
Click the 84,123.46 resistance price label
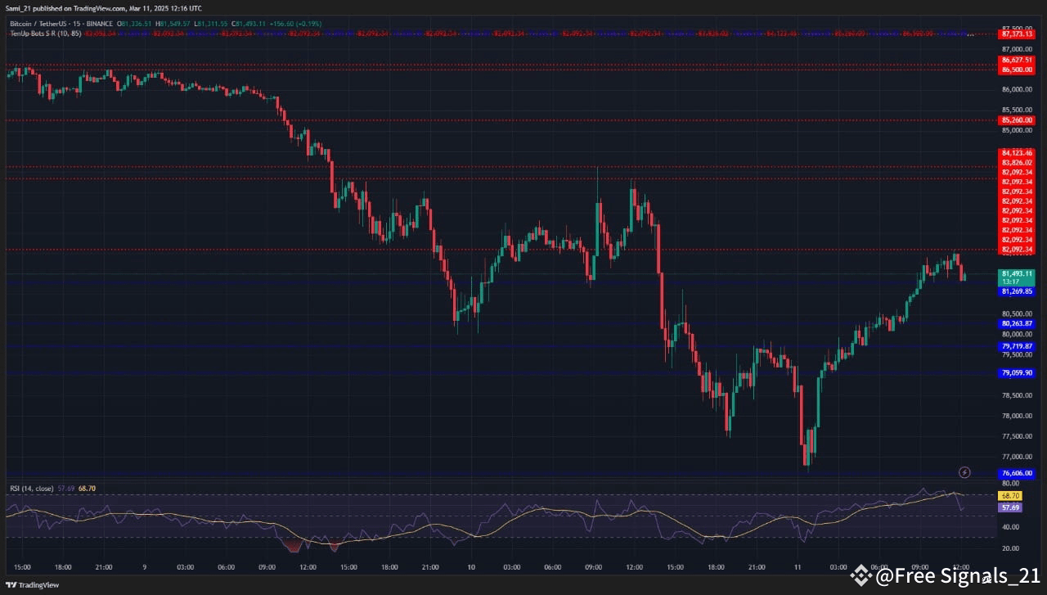(1017, 153)
